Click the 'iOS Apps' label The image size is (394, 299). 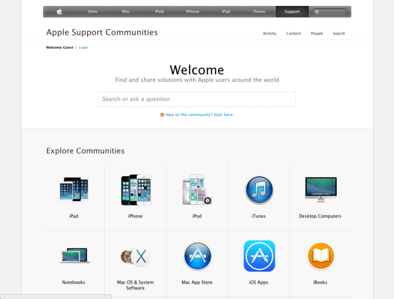259,282
